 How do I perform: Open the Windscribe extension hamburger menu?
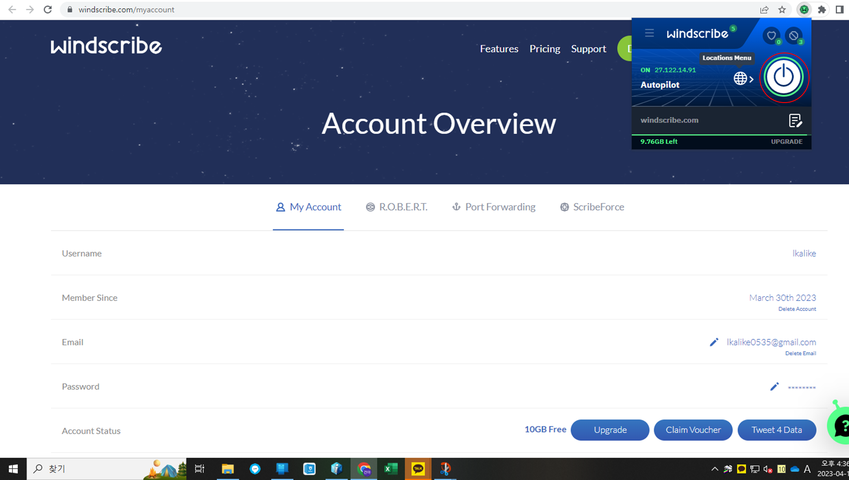click(649, 33)
